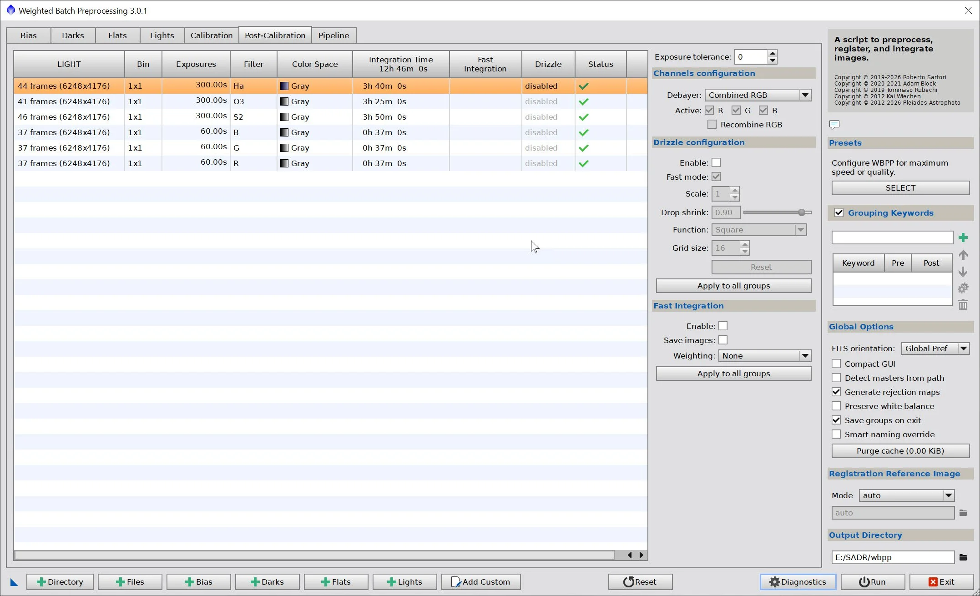Toggle Recombine RGB checkbox
Screen dimensions: 980x596
(x=712, y=124)
